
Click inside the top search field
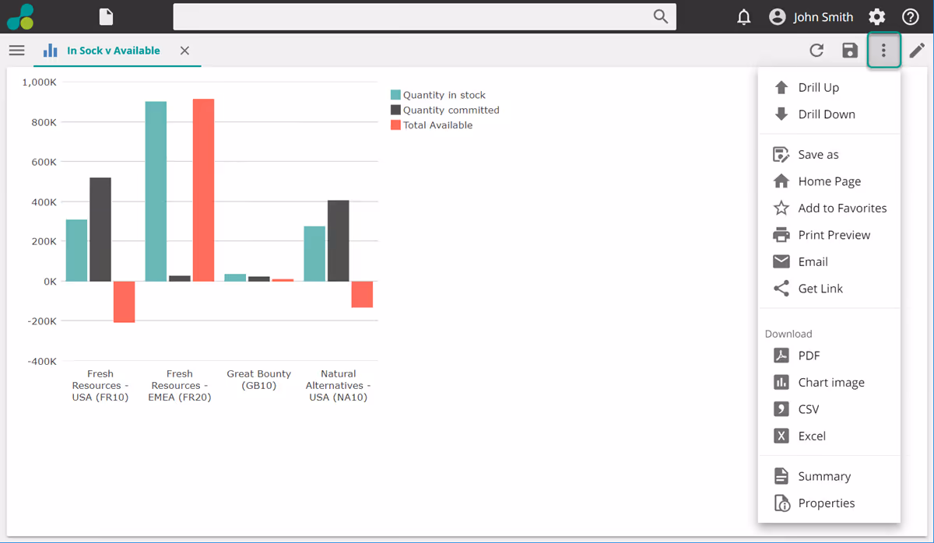click(413, 17)
